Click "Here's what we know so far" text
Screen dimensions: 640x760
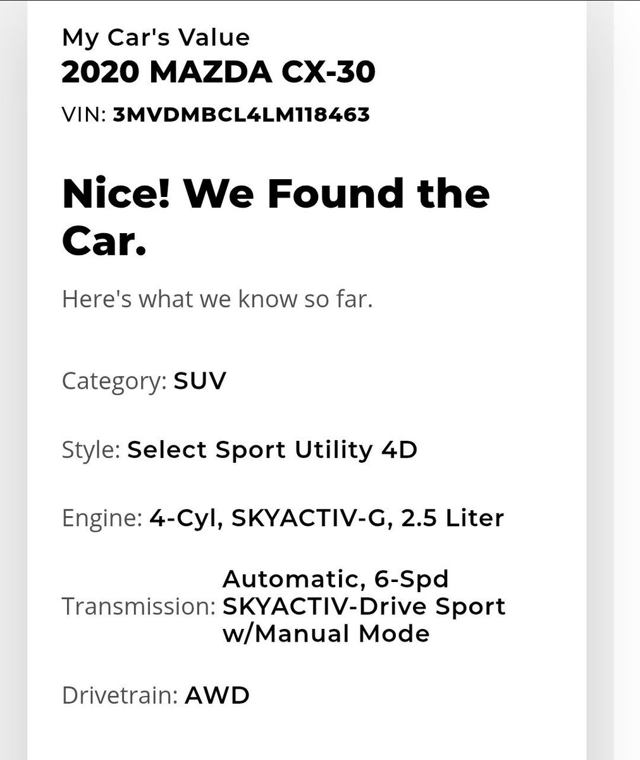click(217, 299)
